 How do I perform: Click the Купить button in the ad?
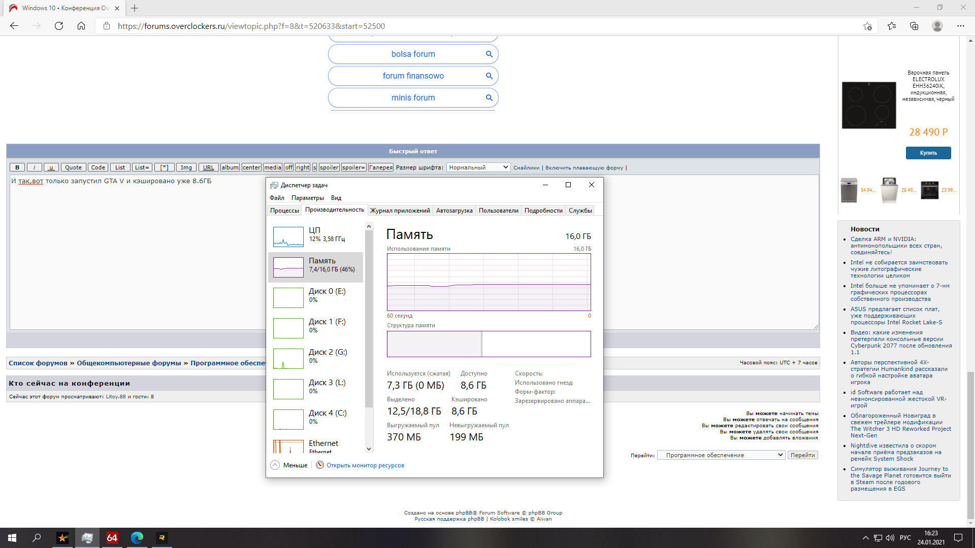[928, 153]
